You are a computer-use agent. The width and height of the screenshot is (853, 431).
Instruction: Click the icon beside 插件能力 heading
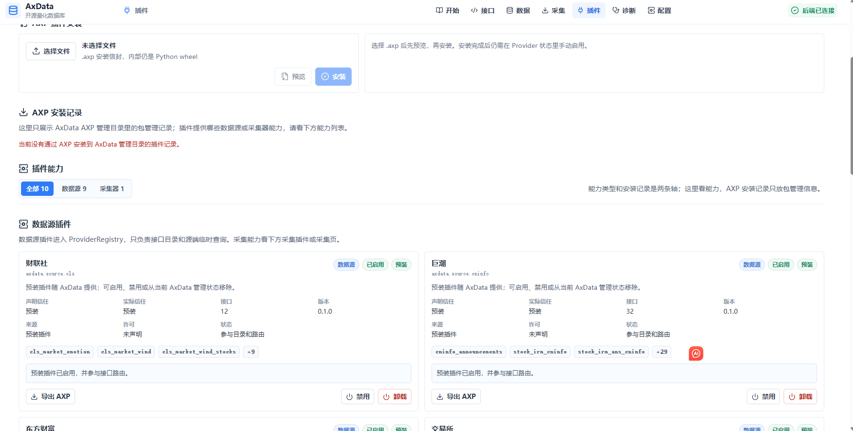[x=23, y=169]
